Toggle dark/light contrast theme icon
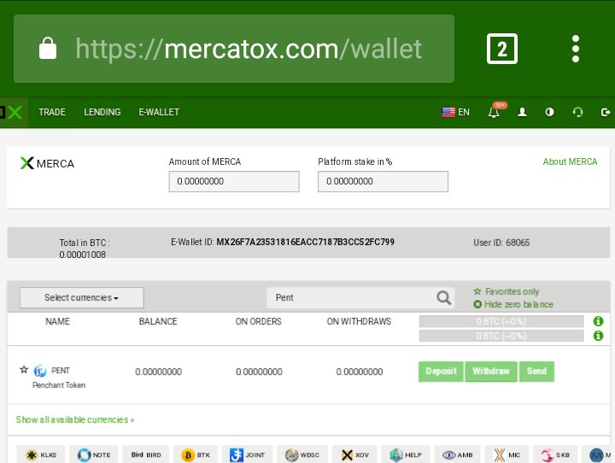This screenshot has width=615, height=463. (x=549, y=112)
